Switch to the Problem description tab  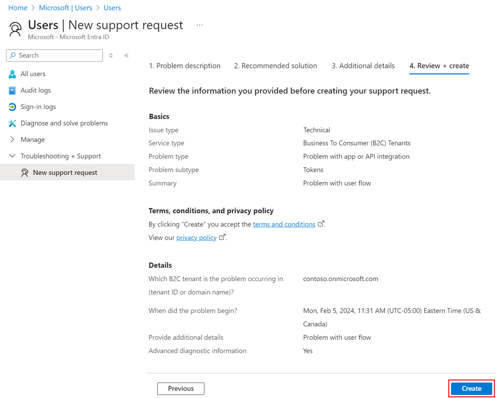(x=184, y=66)
